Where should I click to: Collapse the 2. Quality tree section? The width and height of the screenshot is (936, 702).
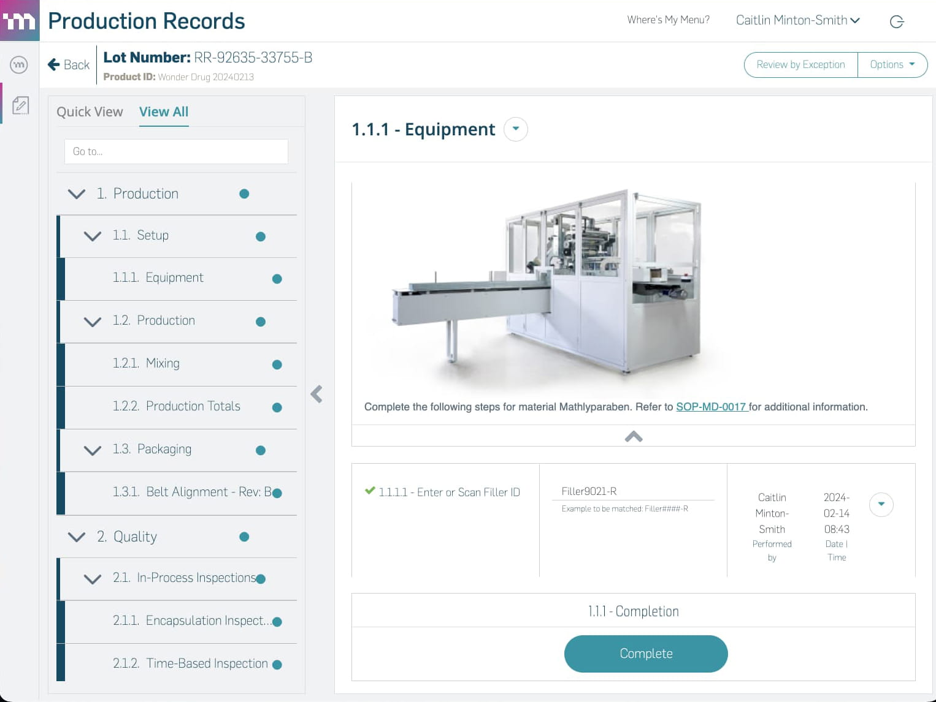click(x=77, y=537)
